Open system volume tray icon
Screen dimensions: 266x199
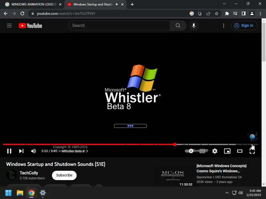[241, 193]
